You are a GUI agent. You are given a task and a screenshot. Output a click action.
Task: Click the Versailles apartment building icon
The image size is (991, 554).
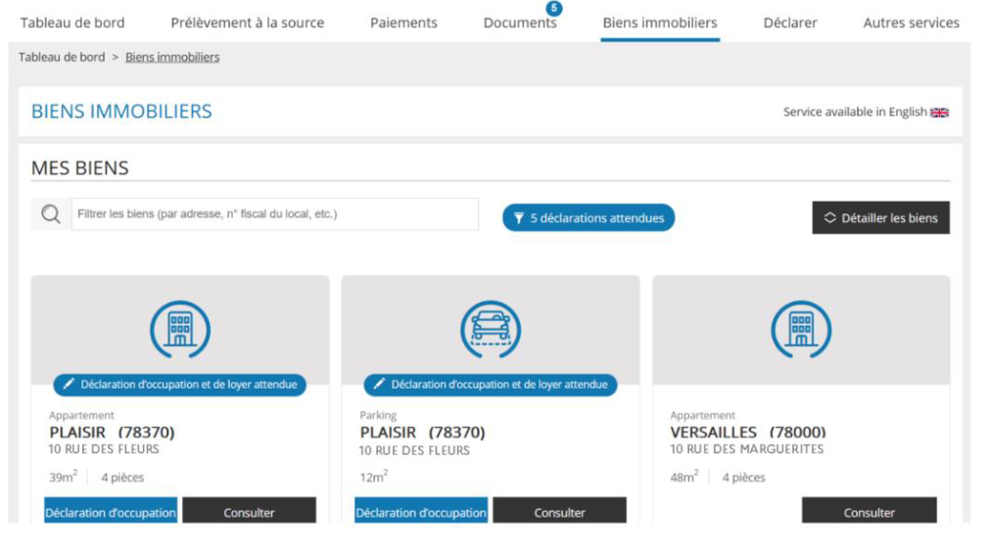[801, 329]
